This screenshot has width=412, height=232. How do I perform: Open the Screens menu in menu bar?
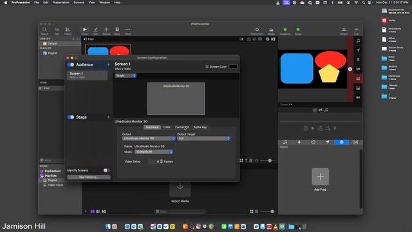79,3
